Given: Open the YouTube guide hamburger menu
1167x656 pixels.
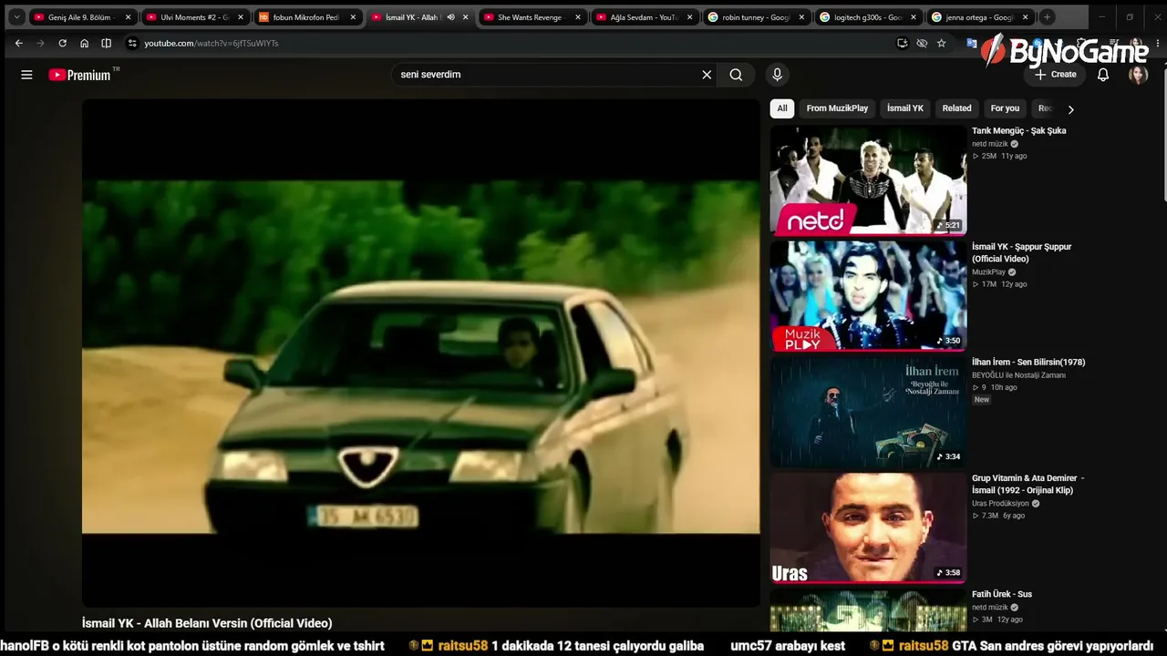Looking at the screenshot, I should click(26, 75).
